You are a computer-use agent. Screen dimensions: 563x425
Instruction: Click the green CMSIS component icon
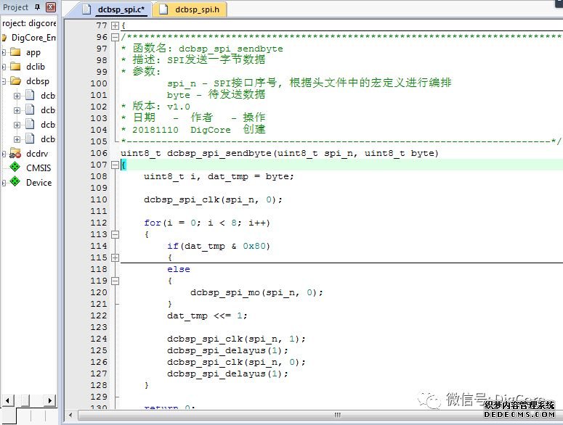coord(15,168)
